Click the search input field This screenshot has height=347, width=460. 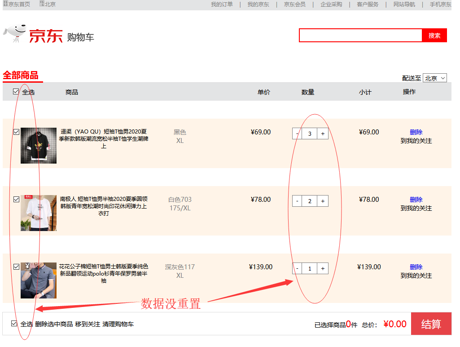(x=360, y=35)
